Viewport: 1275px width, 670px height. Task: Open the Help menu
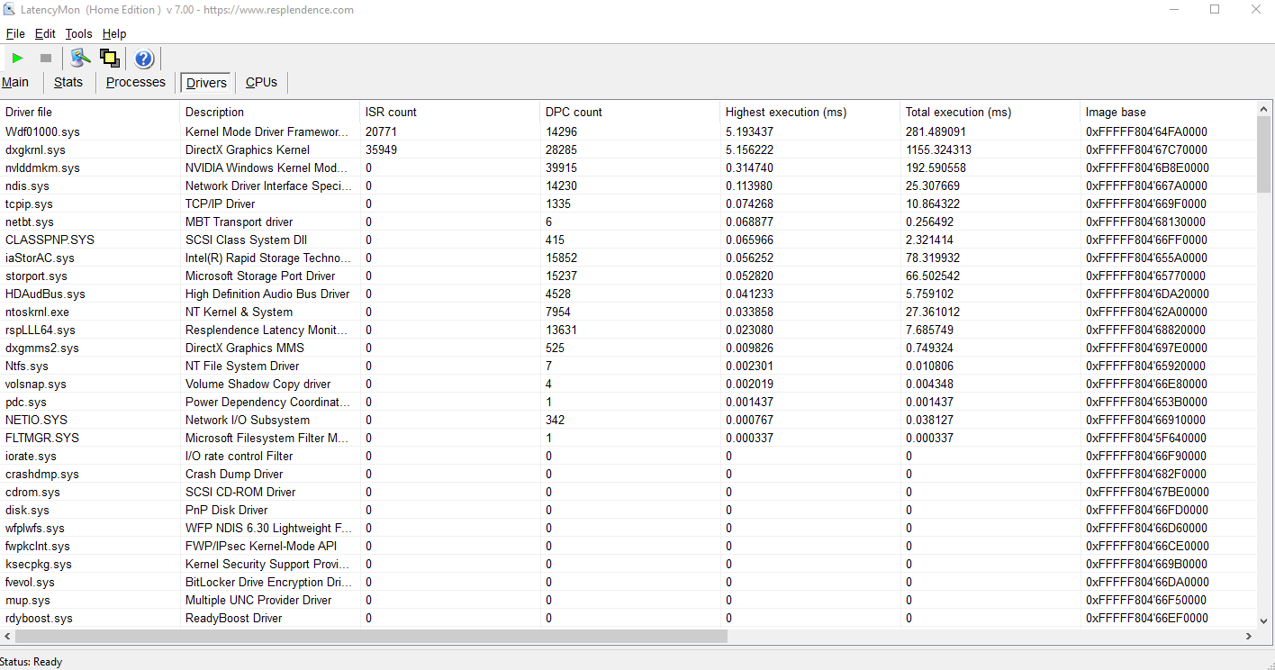114,33
